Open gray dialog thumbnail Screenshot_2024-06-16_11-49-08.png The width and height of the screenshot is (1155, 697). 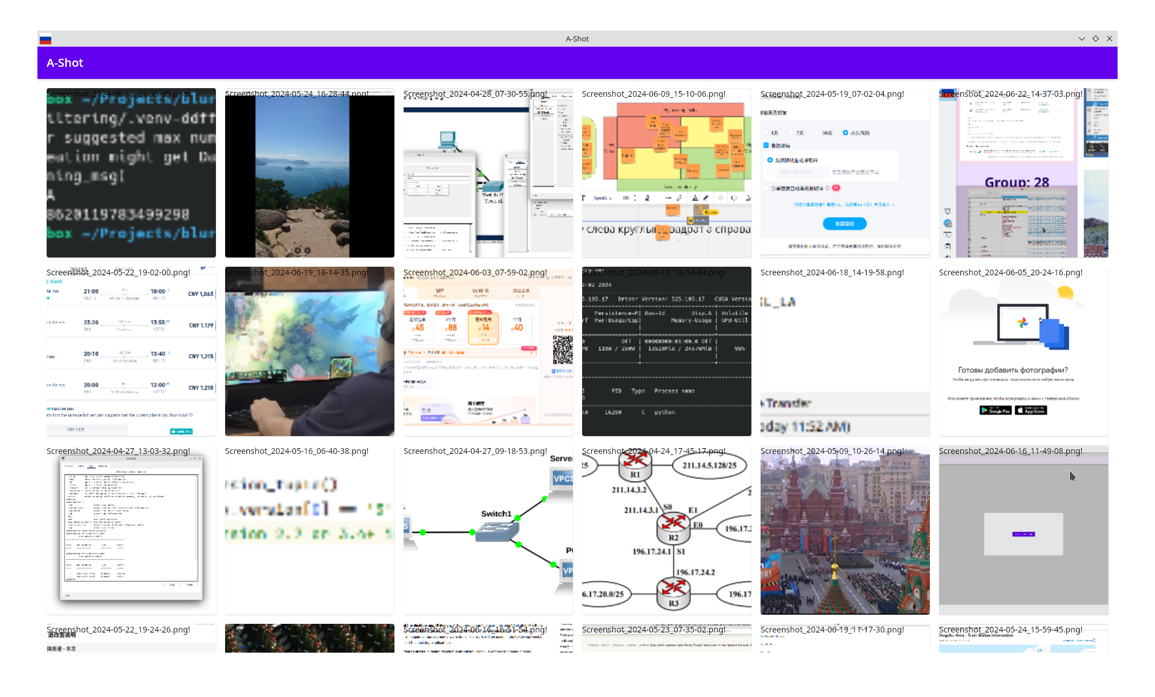[x=1024, y=530]
